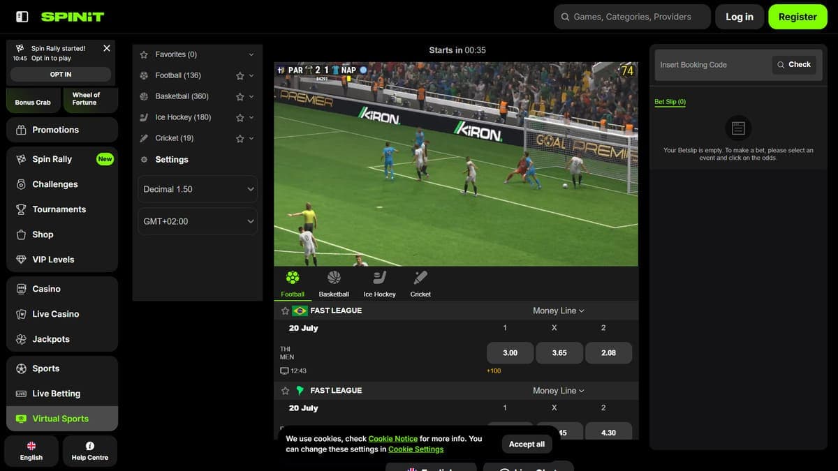Click the Log in button

click(x=740, y=17)
